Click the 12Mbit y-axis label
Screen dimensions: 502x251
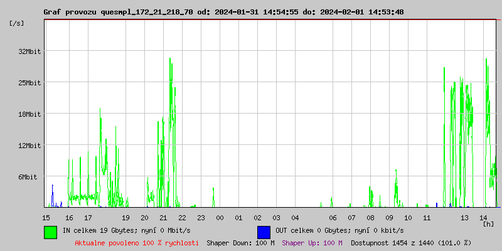(29, 146)
